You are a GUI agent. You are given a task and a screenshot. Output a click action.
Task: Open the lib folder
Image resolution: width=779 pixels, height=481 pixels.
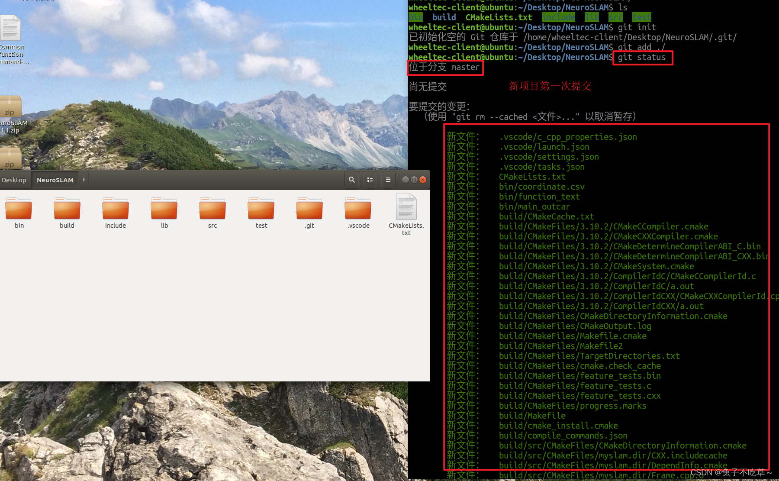pos(164,211)
